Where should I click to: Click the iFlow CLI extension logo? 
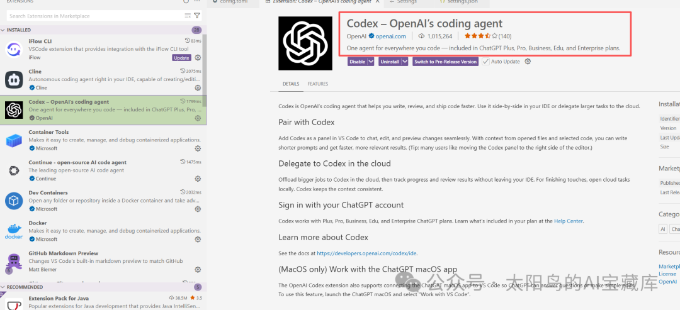pyautogui.click(x=14, y=49)
